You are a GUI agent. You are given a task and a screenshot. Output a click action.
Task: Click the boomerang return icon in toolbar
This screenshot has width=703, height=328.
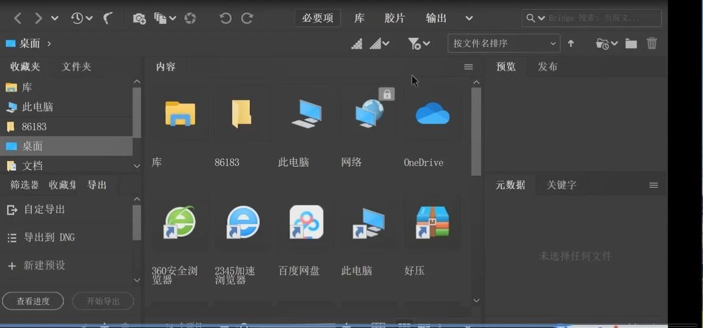tap(108, 18)
